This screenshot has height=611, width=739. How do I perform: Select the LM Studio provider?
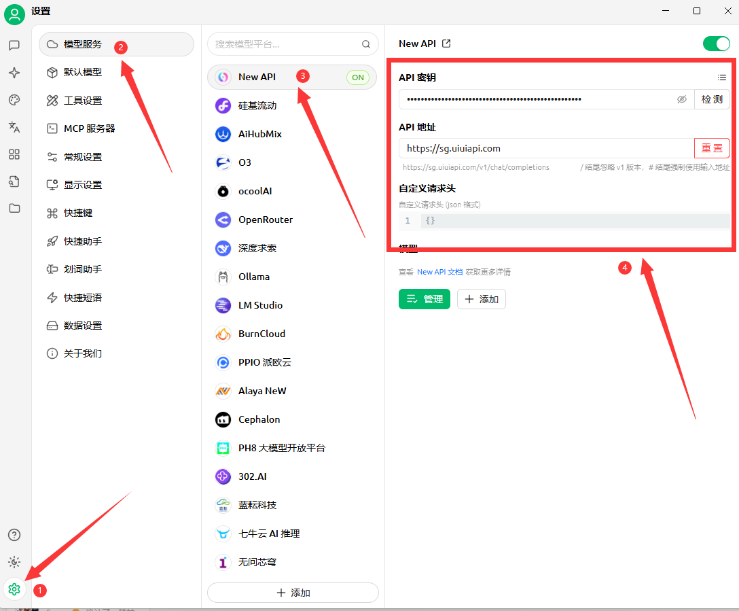[292, 306]
